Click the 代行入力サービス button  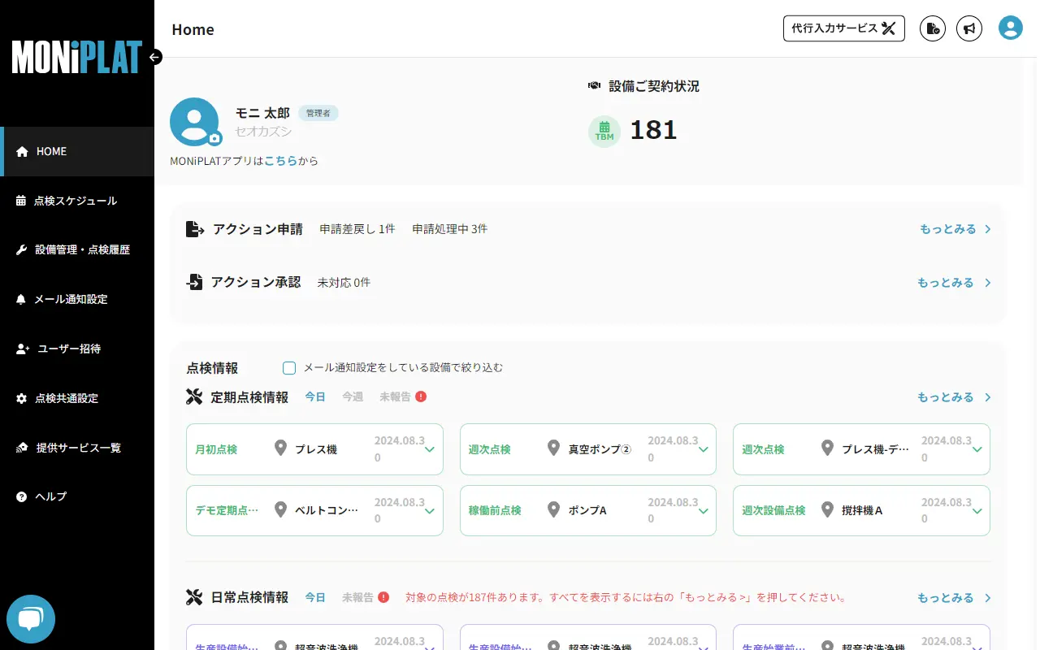843,28
